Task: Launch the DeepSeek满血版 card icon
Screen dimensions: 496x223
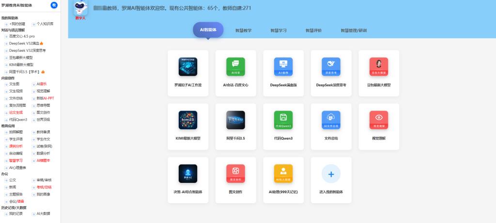Action: tap(283, 67)
